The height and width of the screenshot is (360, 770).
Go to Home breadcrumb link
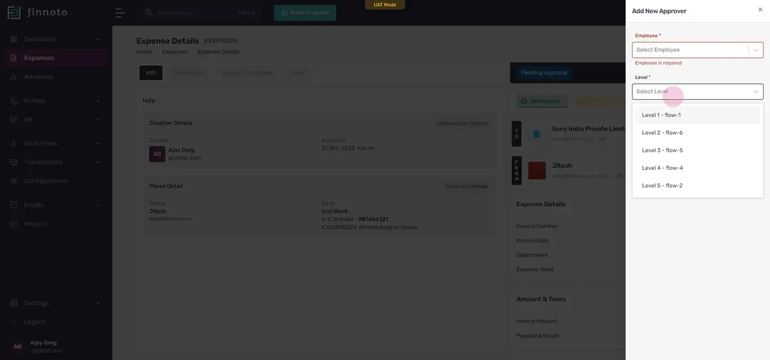[144, 52]
